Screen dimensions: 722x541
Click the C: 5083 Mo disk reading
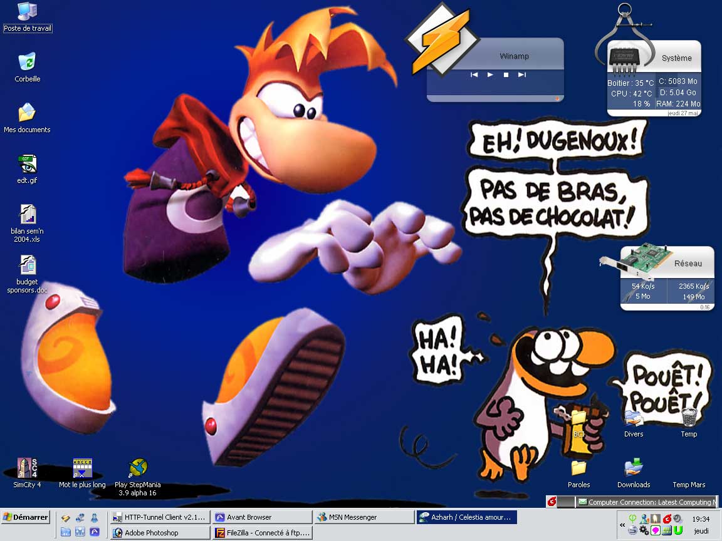(678, 81)
